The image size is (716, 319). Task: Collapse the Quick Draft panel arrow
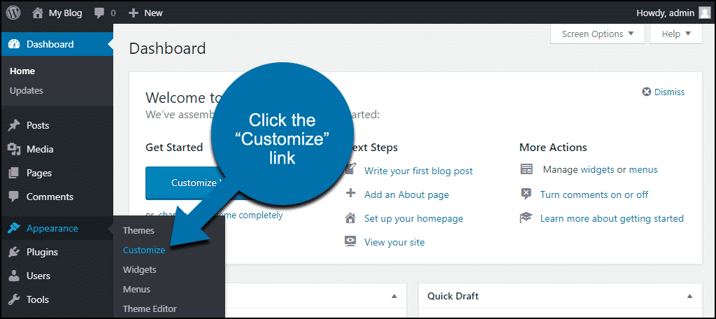click(690, 296)
